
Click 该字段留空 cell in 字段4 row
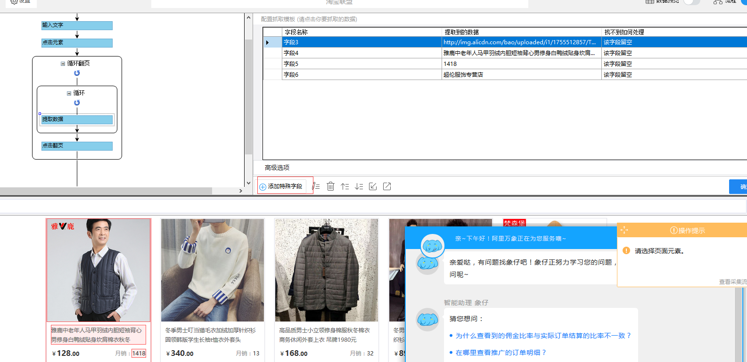(674, 53)
